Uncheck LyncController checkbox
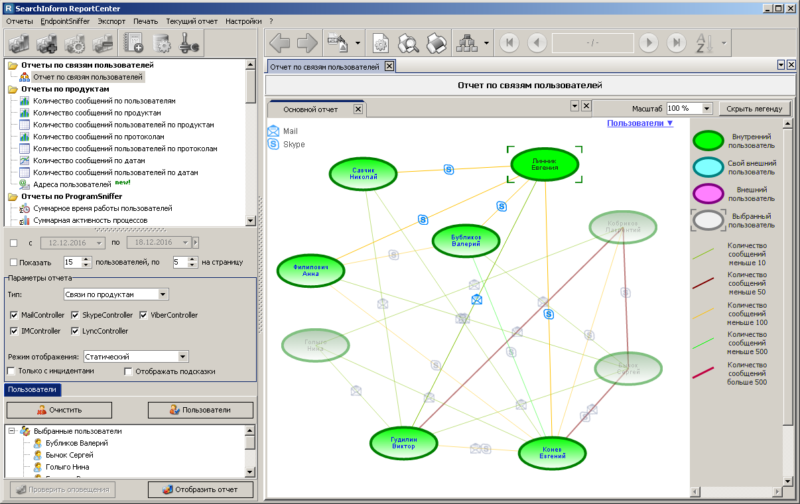 [75, 331]
